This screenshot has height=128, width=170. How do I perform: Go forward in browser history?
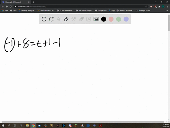[7, 6]
